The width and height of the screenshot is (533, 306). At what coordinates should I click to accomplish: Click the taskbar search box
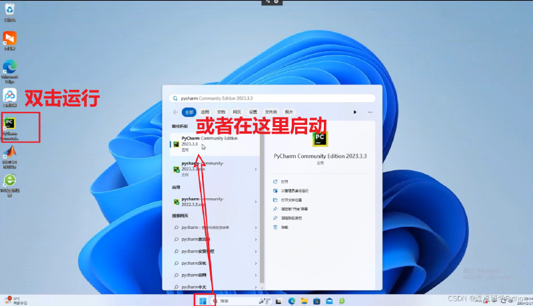[x=241, y=301]
